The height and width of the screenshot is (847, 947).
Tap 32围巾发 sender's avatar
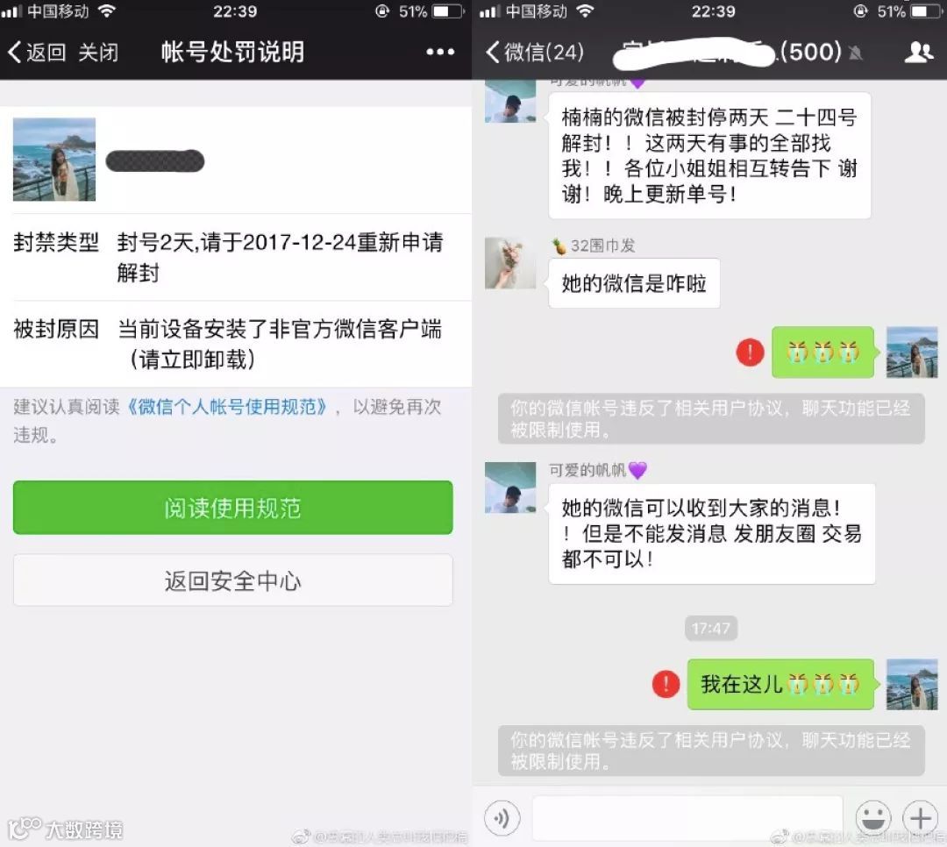pyautogui.click(x=510, y=263)
